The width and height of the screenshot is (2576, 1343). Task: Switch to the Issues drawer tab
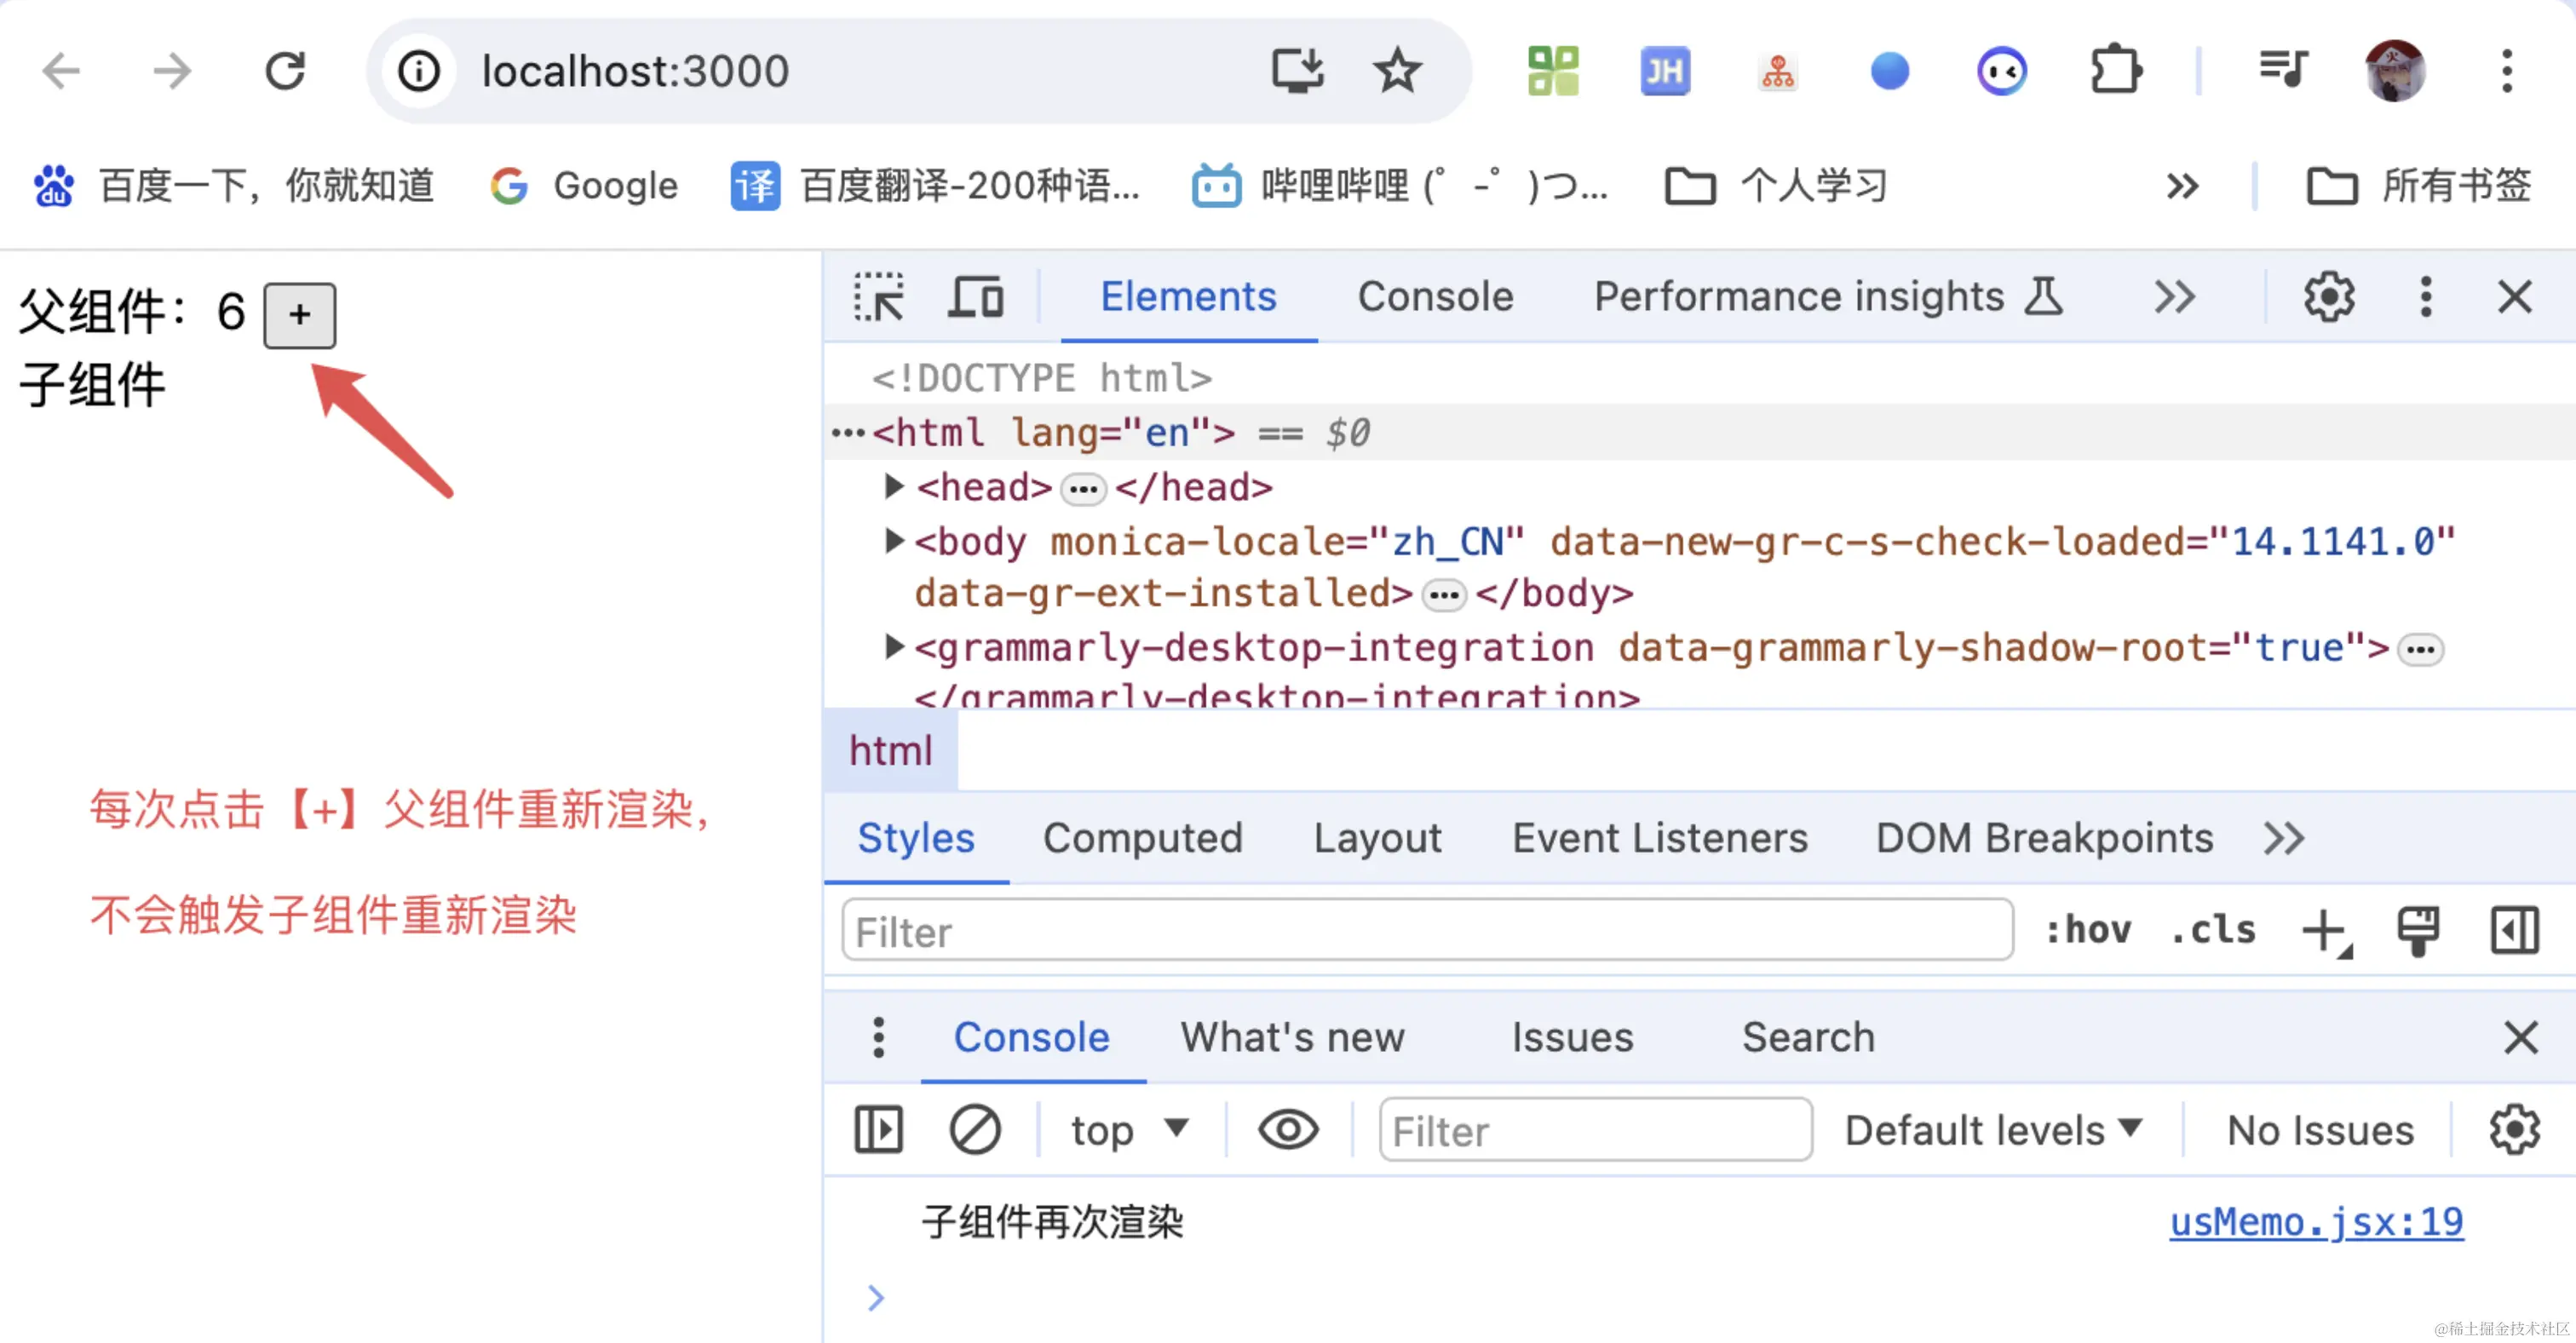click(1571, 1037)
